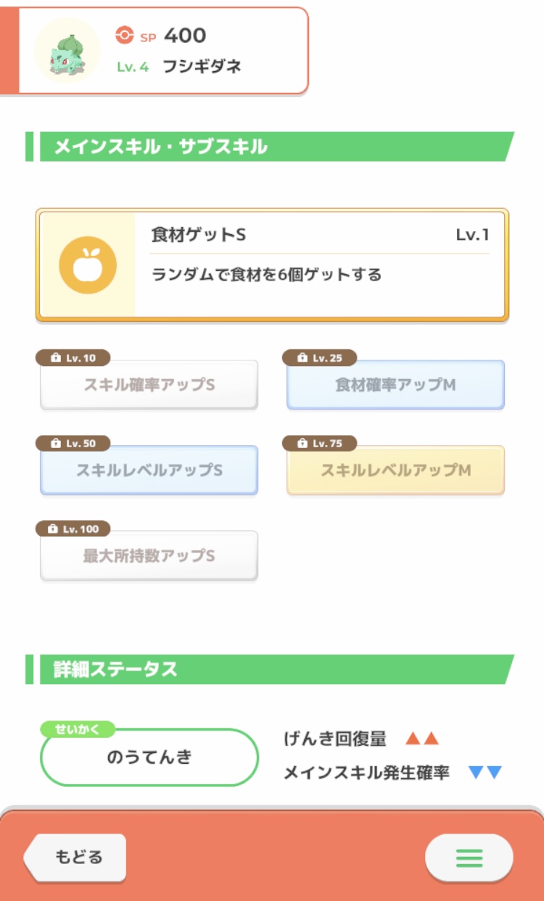Click the red up arrows for げんき回復量
Image resolution: width=544 pixels, height=901 pixels.
pos(422,739)
